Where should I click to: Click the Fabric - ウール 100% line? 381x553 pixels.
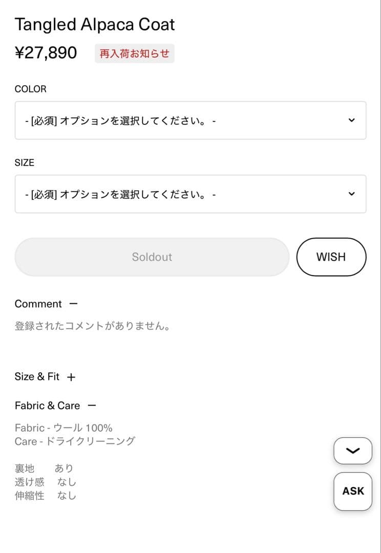coord(63,428)
